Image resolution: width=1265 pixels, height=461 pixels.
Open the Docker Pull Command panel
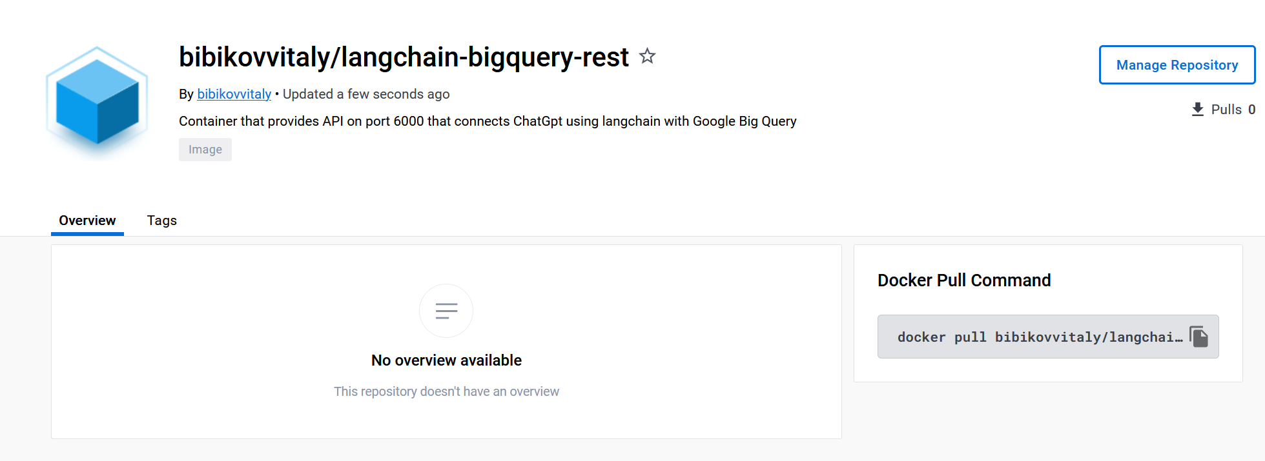pyautogui.click(x=964, y=280)
